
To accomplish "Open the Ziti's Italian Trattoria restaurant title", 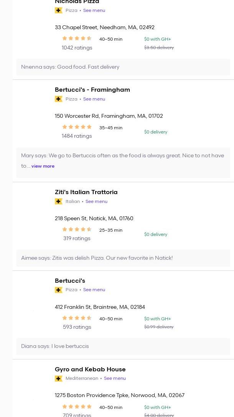I will tap(86, 192).
